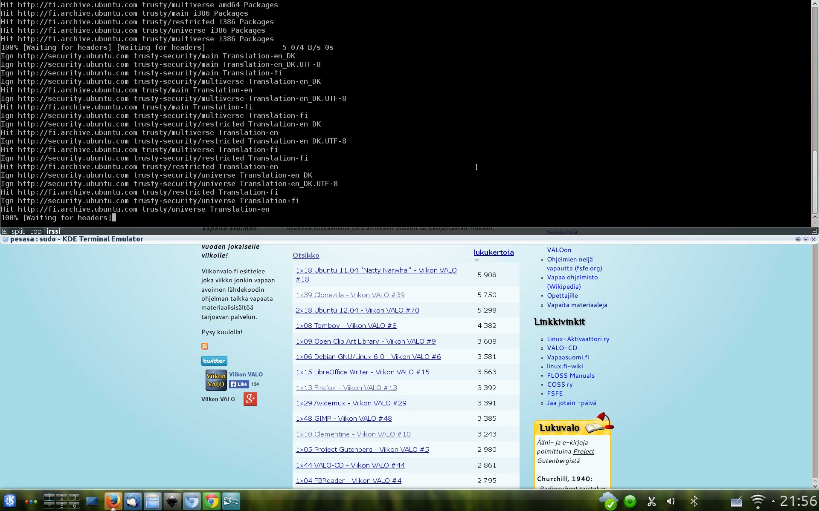Open the 'Opettajille' sidebar link

pyautogui.click(x=563, y=296)
